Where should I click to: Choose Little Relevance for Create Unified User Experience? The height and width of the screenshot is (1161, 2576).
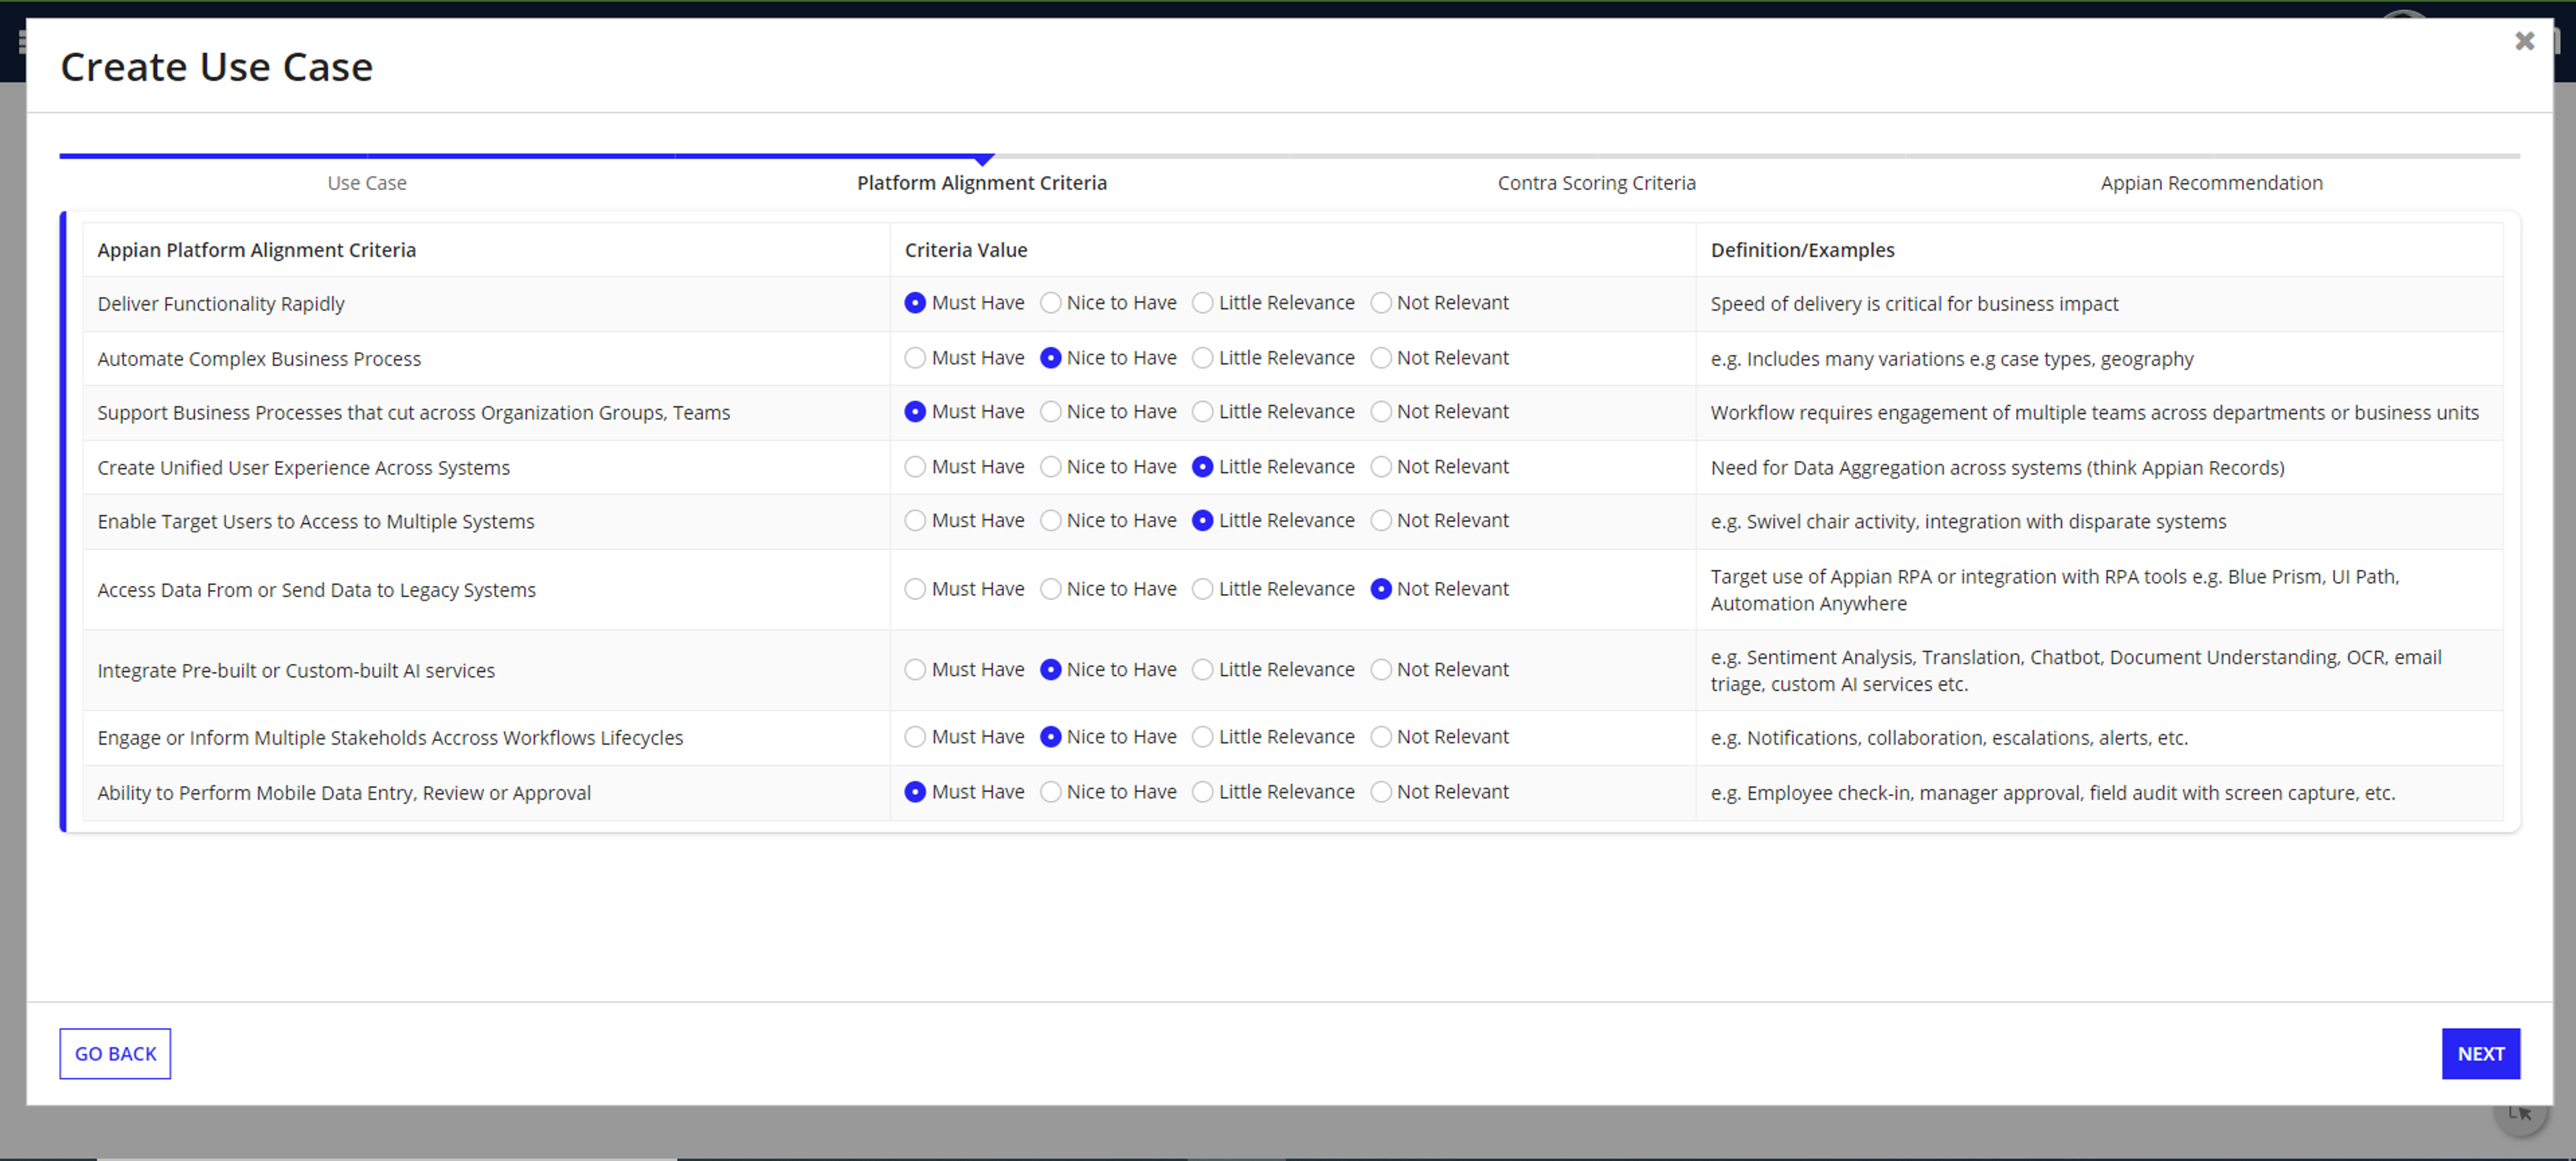1202,467
